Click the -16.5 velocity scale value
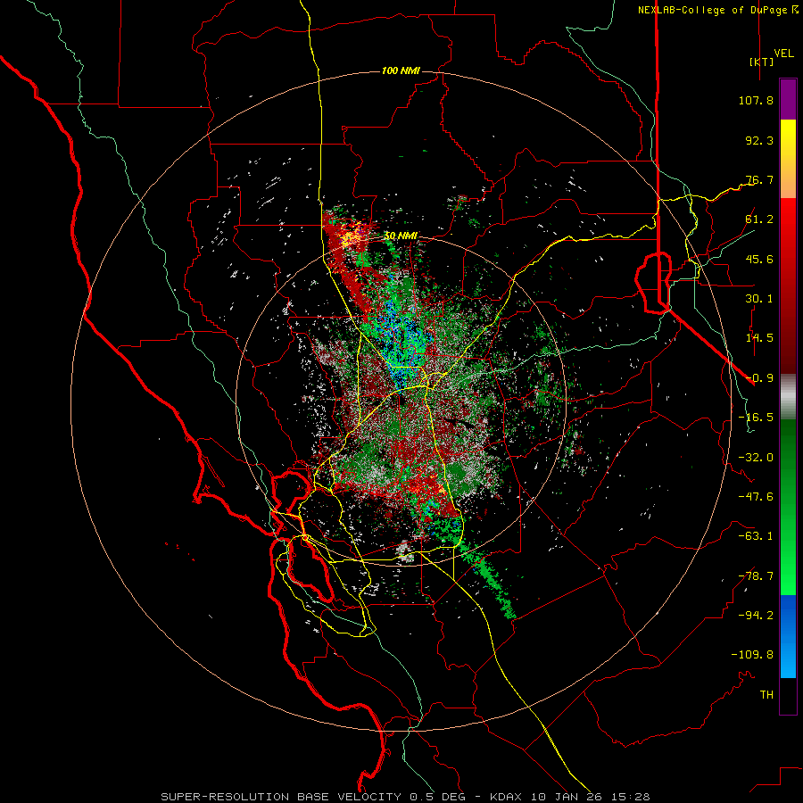803x803 pixels. (x=756, y=418)
